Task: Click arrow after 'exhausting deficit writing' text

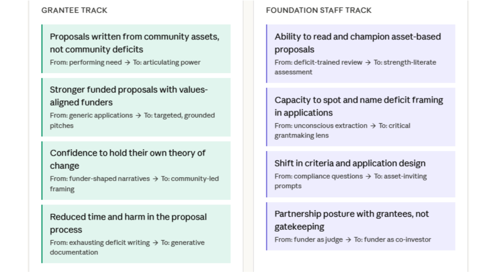Action: 155,243
